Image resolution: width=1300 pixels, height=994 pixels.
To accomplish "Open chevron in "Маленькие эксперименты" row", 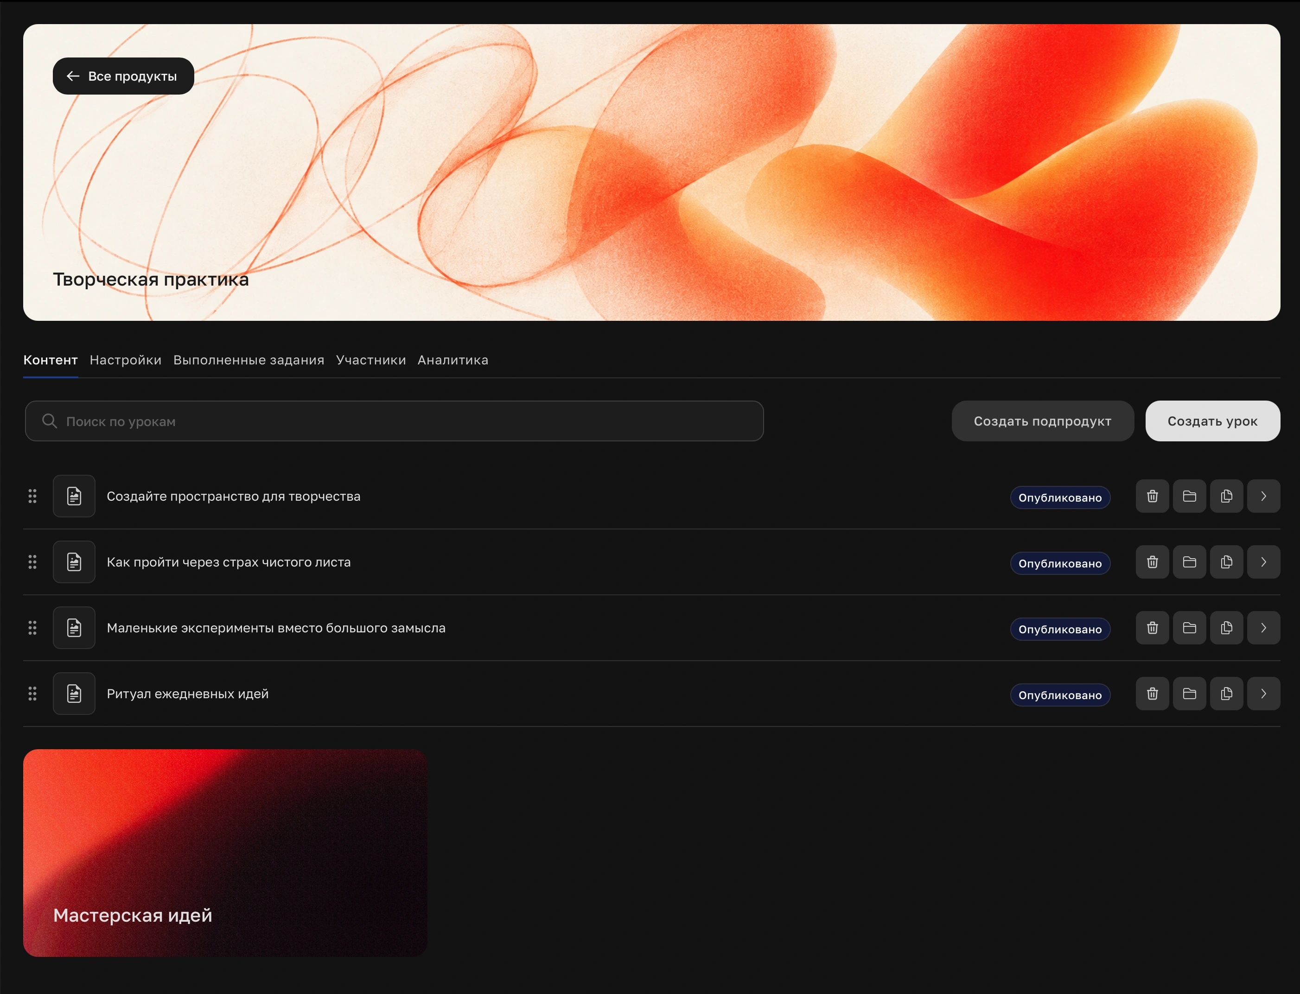I will [x=1263, y=627].
